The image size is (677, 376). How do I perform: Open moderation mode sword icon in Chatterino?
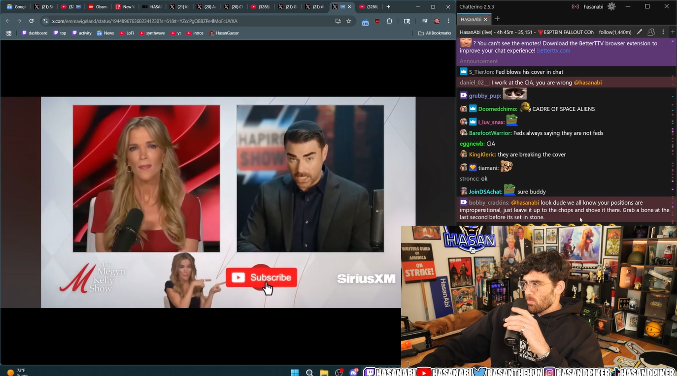point(639,32)
